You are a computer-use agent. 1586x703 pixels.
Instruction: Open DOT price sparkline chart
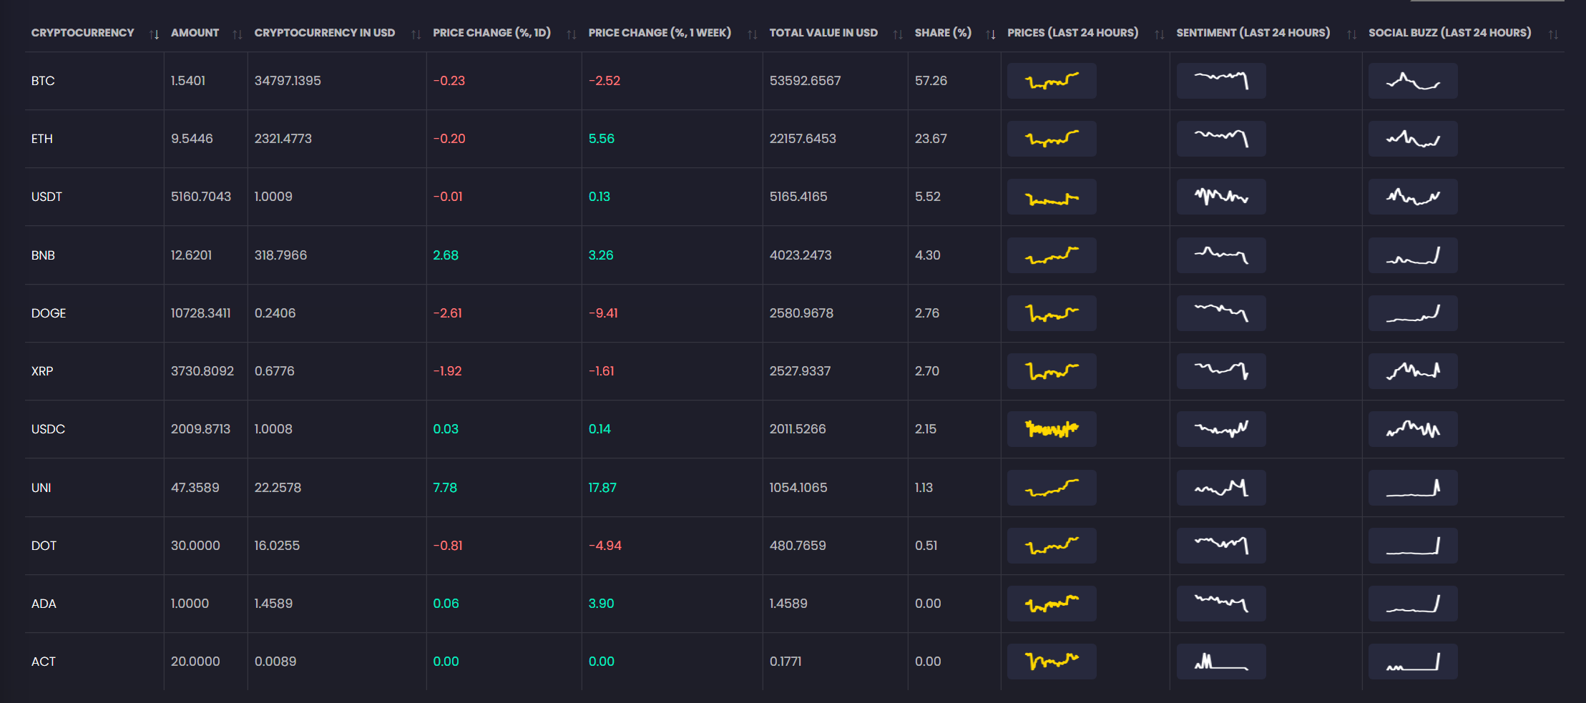tap(1052, 546)
